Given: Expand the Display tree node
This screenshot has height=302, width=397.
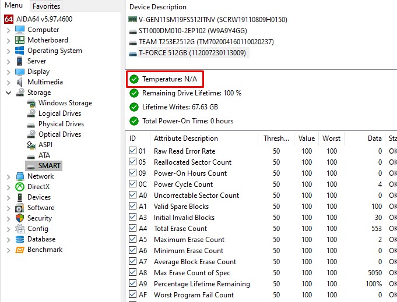Looking at the screenshot, I should coord(8,72).
